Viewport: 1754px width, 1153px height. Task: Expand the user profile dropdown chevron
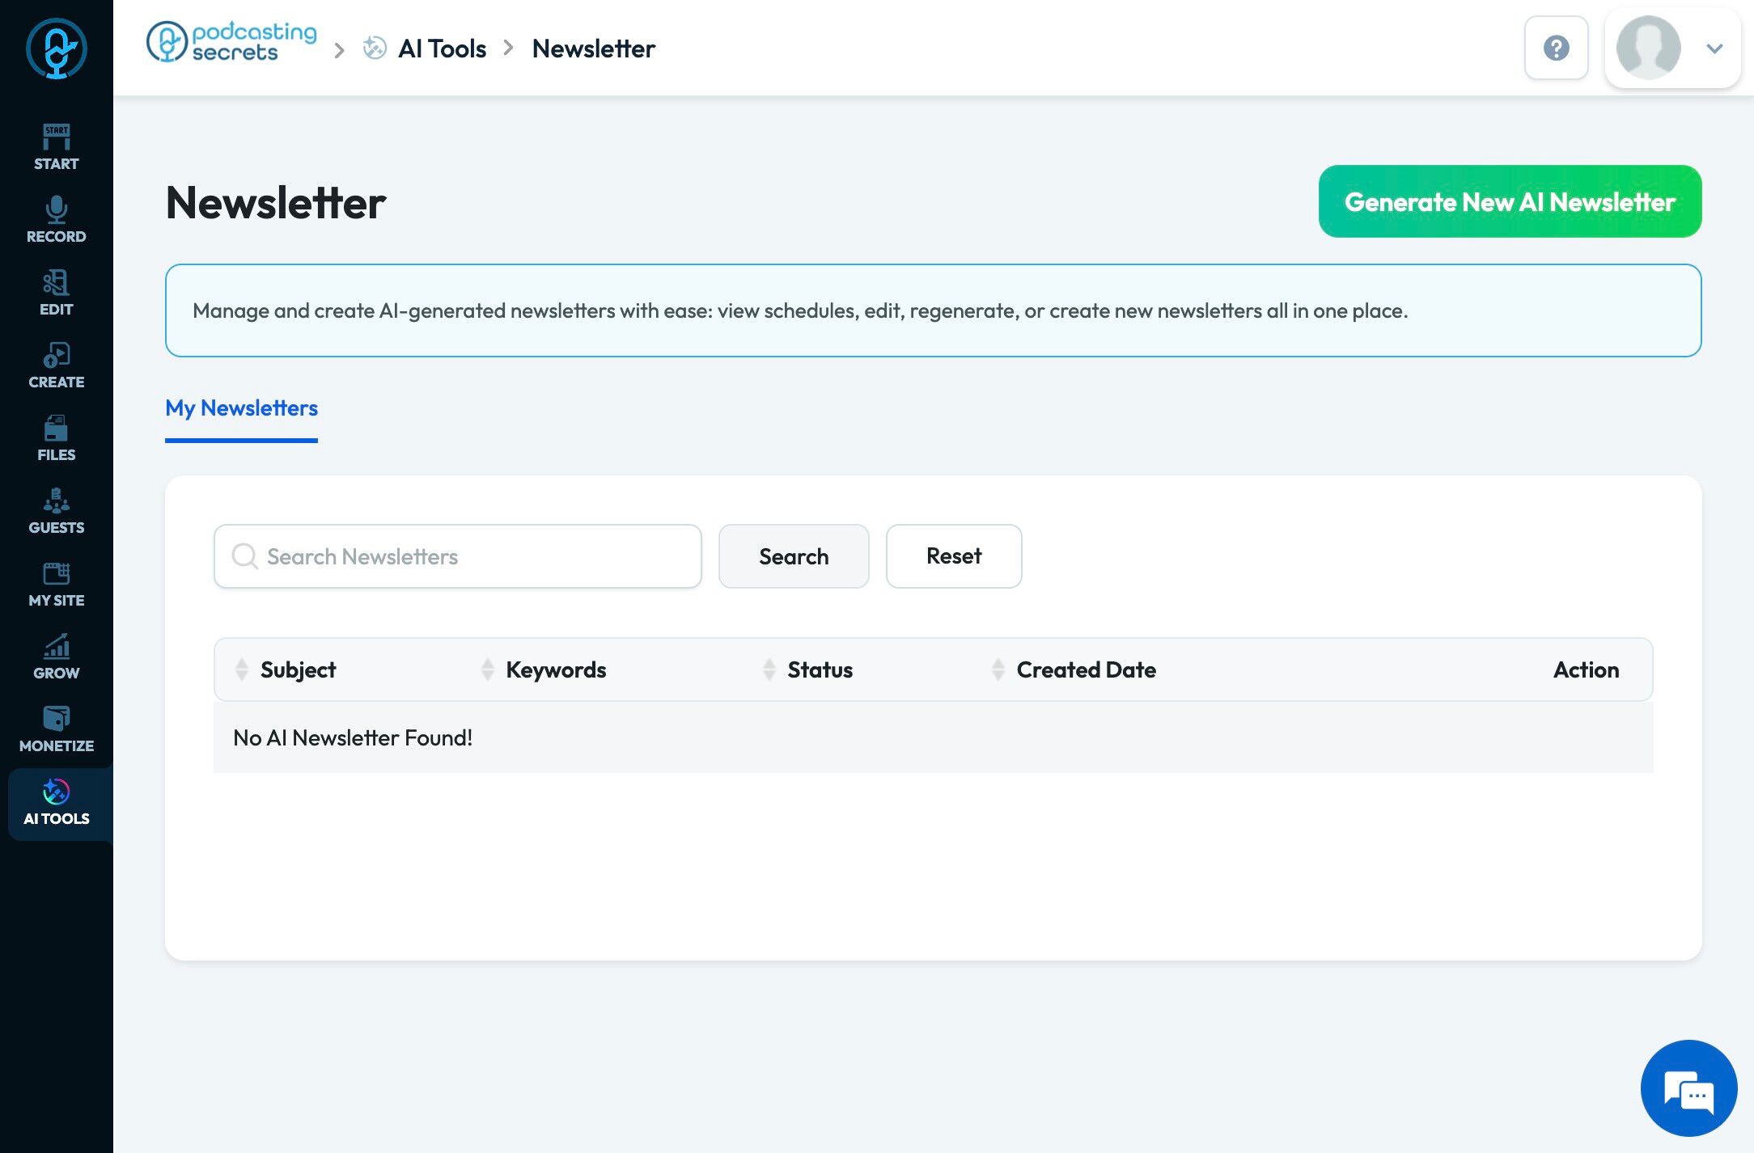pos(1714,49)
